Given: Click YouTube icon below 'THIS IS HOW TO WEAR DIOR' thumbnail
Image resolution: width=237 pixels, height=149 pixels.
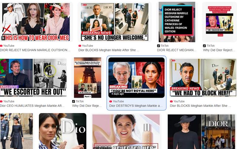Looking at the screenshot, I should tap(1, 45).
